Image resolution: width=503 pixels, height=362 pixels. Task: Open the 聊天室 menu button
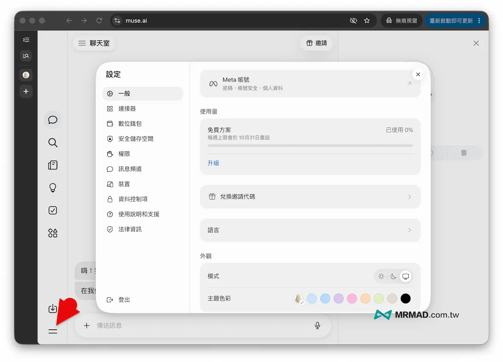tap(94, 43)
